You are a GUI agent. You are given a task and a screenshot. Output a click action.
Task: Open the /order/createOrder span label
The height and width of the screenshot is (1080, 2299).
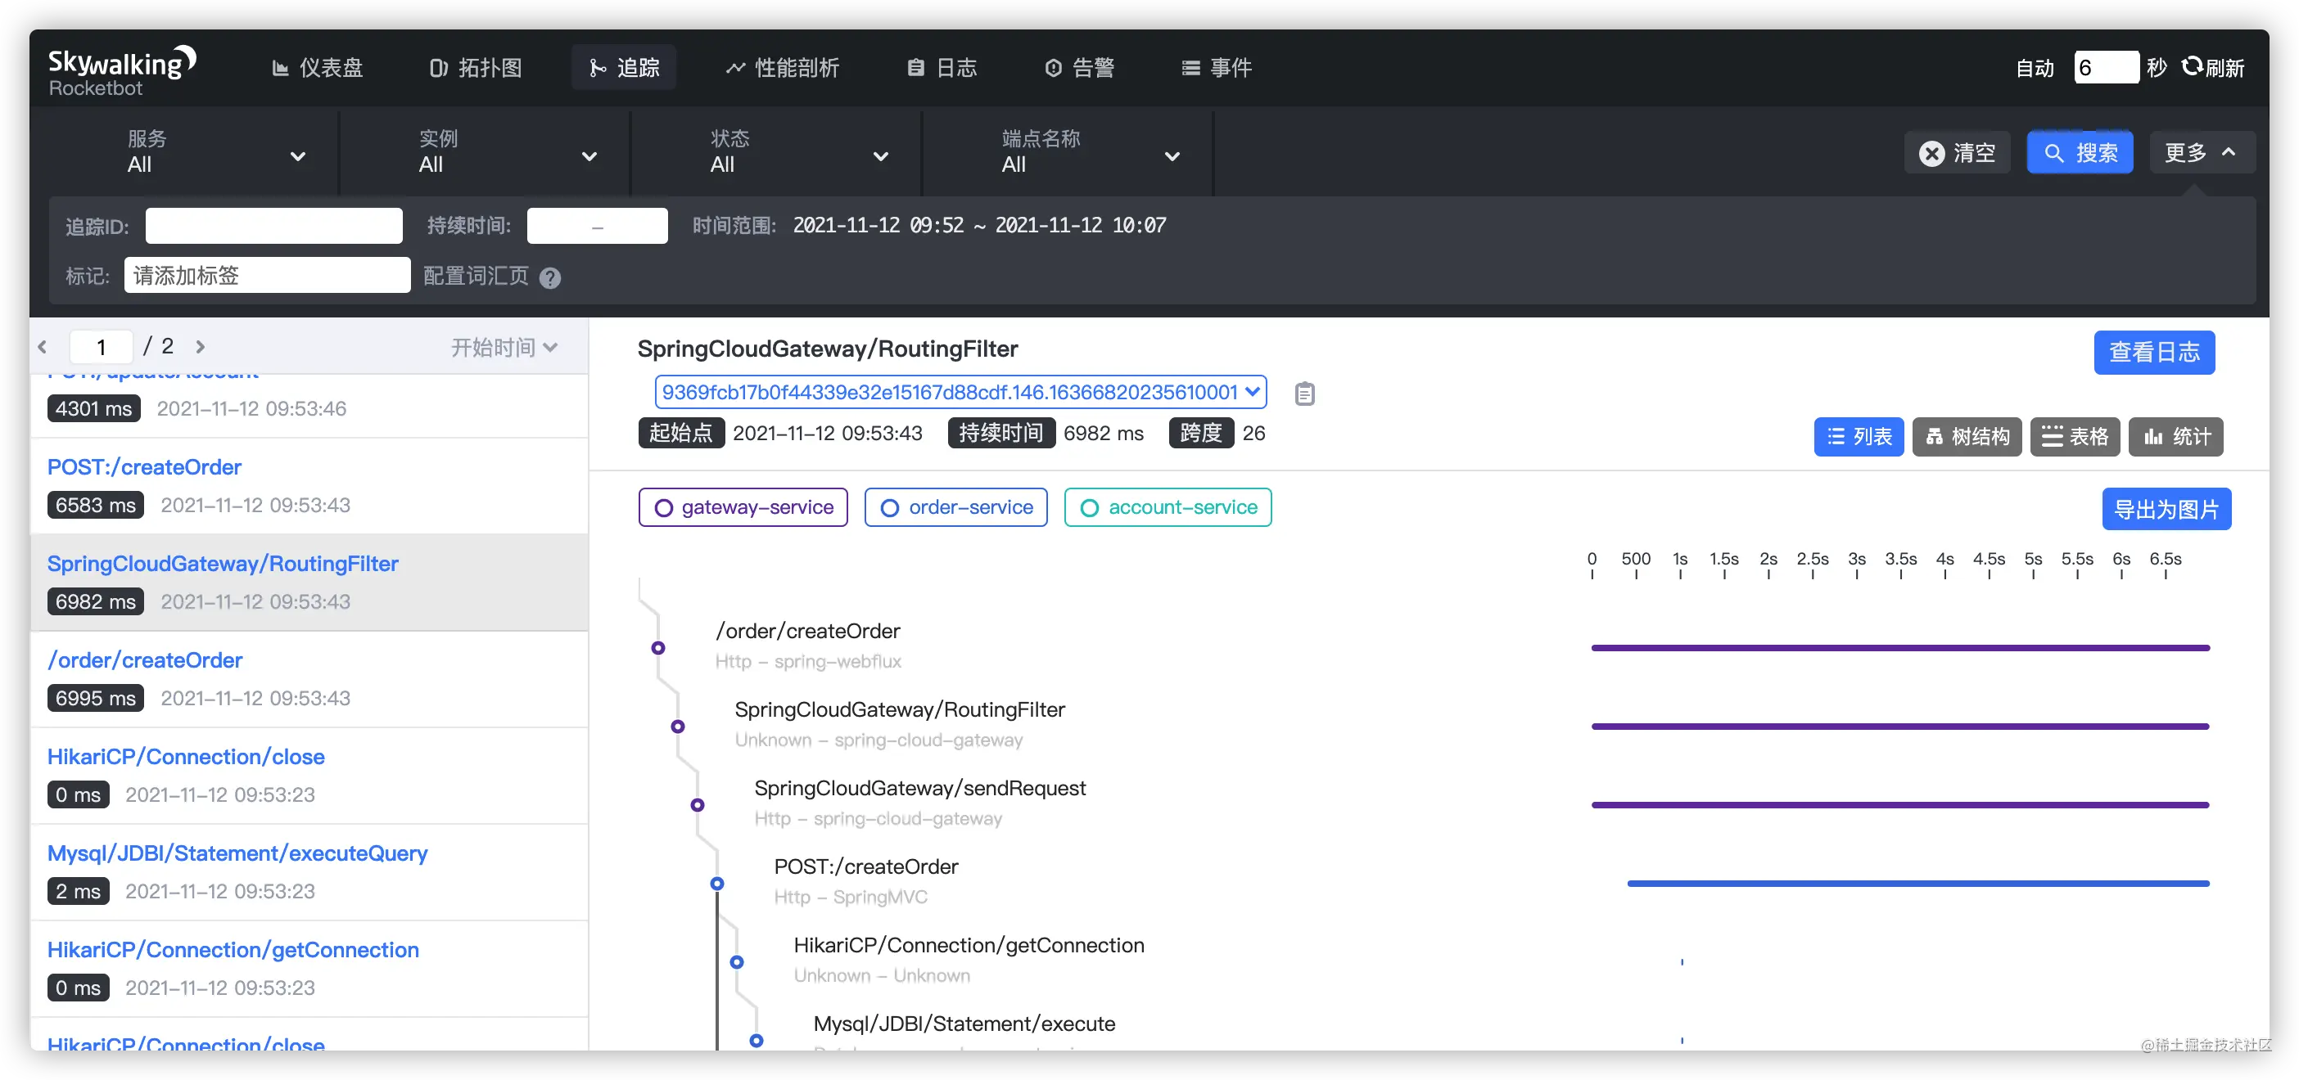pyautogui.click(x=808, y=632)
